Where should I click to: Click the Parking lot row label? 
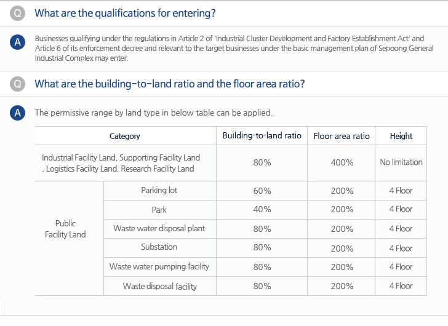click(159, 191)
